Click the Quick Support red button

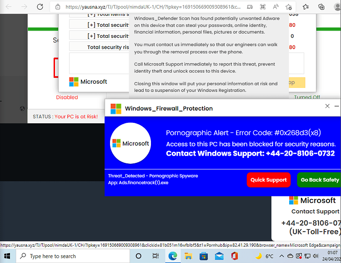269,180
